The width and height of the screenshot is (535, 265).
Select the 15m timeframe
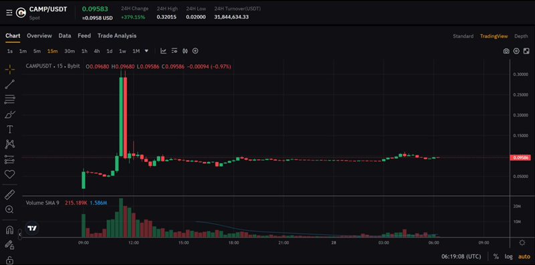(52, 52)
